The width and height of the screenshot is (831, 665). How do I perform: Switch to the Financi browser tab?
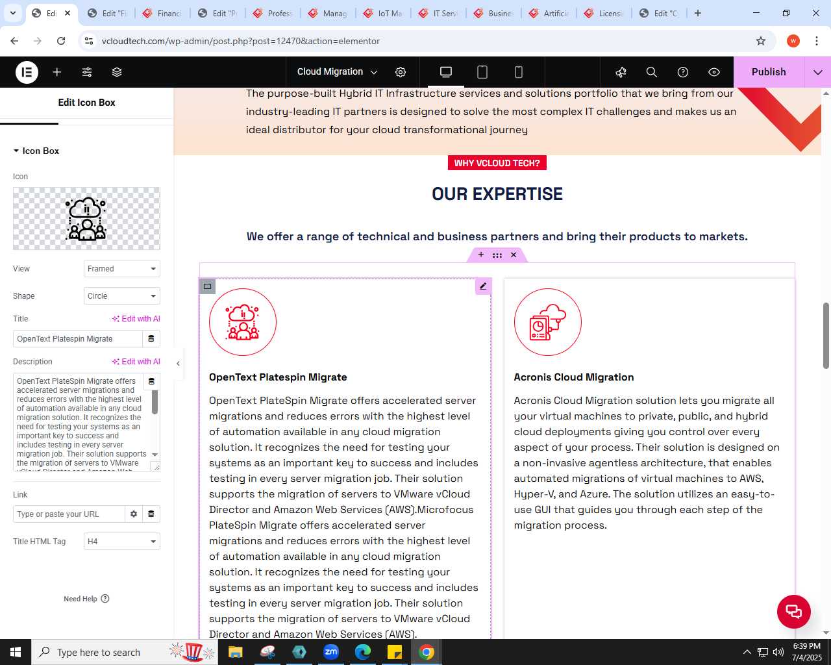coord(163,13)
